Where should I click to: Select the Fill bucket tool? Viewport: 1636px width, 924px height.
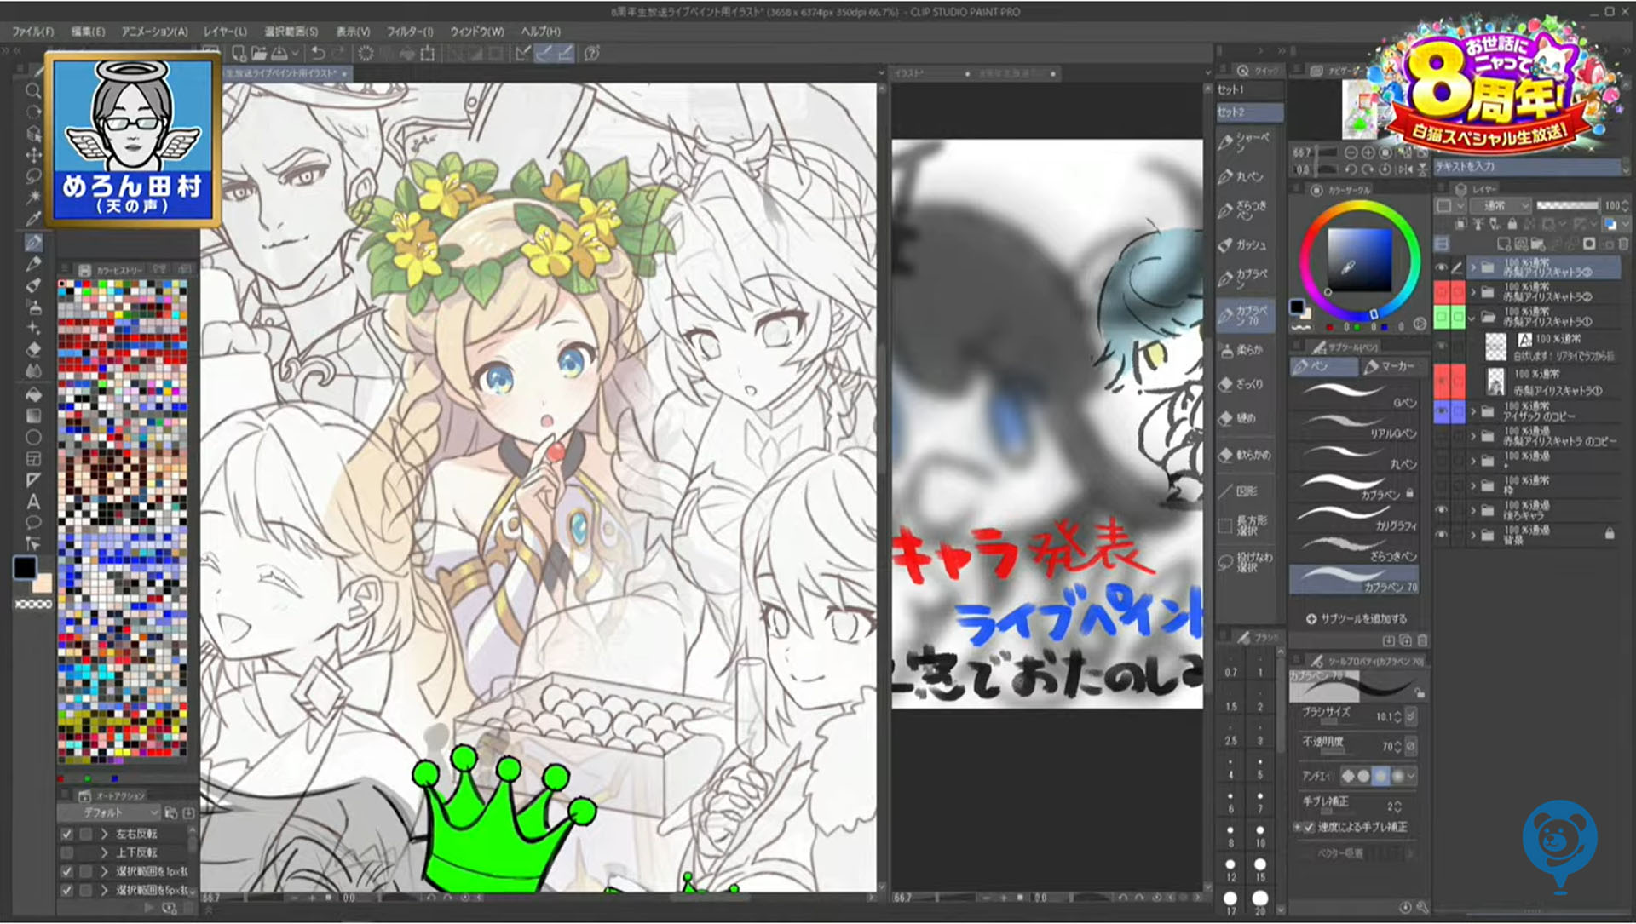(x=33, y=394)
